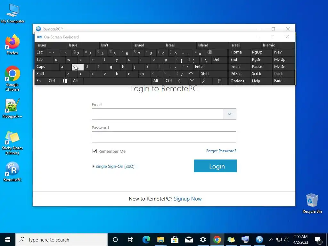Open Settings gear in taskbar
The image size is (328, 246).
pyautogui.click(x=203, y=240)
